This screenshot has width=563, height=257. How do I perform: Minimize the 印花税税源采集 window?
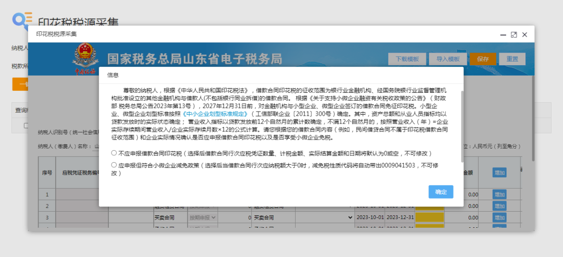[x=503, y=35]
